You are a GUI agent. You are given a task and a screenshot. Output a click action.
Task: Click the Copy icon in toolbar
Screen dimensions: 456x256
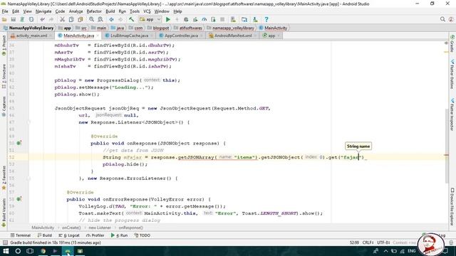pos(71,19)
